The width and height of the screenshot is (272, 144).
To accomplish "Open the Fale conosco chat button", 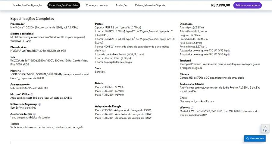I will (x=255, y=139).
